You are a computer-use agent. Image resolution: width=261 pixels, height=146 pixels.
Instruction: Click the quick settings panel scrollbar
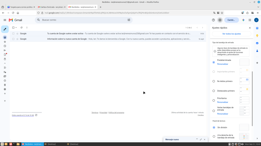252,99
